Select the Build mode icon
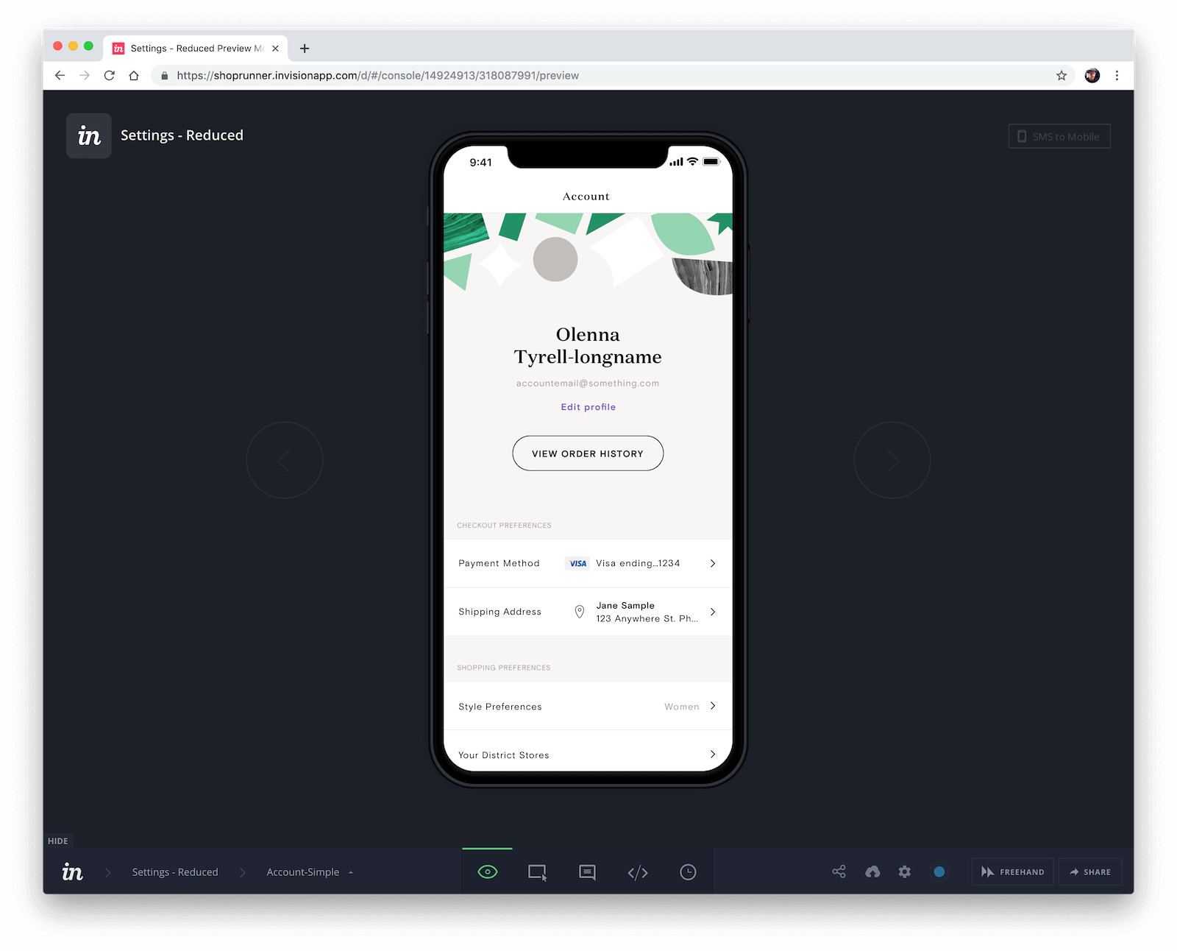Image resolution: width=1177 pixels, height=951 pixels. point(537,872)
